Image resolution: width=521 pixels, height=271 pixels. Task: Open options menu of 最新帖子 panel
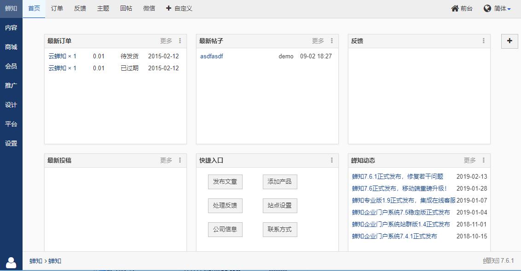tap(331, 41)
